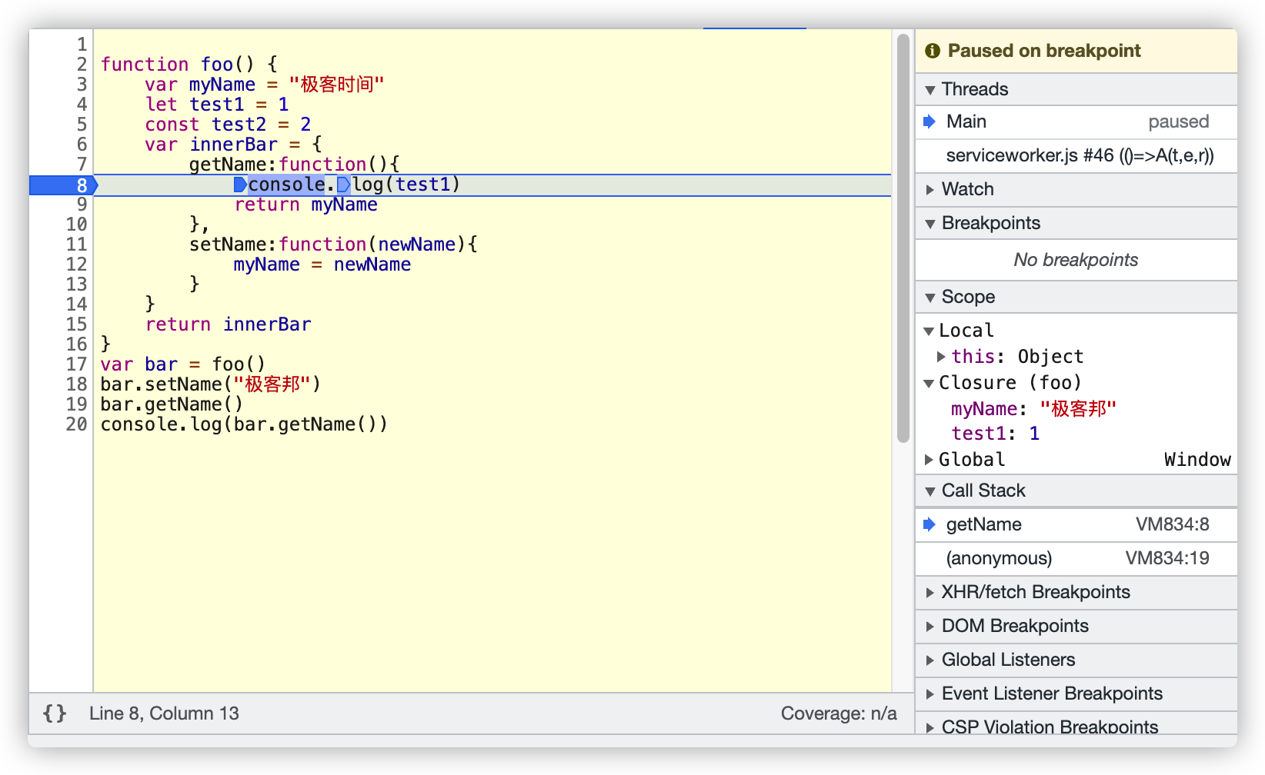Click line number 18 in the gutter
The height and width of the screenshot is (775, 1265).
pyautogui.click(x=76, y=384)
